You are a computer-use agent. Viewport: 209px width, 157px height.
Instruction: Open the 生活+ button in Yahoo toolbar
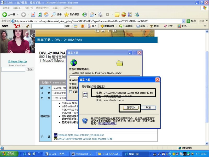(x=183, y=26)
